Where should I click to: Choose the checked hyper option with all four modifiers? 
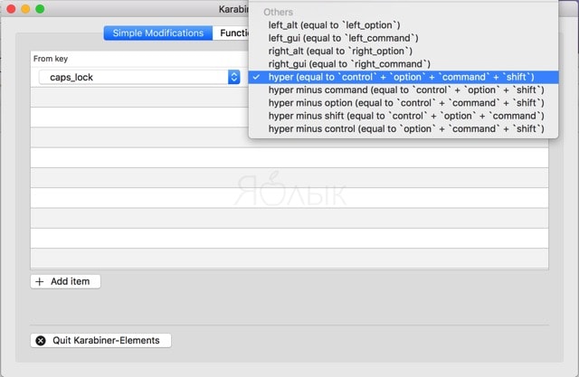(403, 77)
